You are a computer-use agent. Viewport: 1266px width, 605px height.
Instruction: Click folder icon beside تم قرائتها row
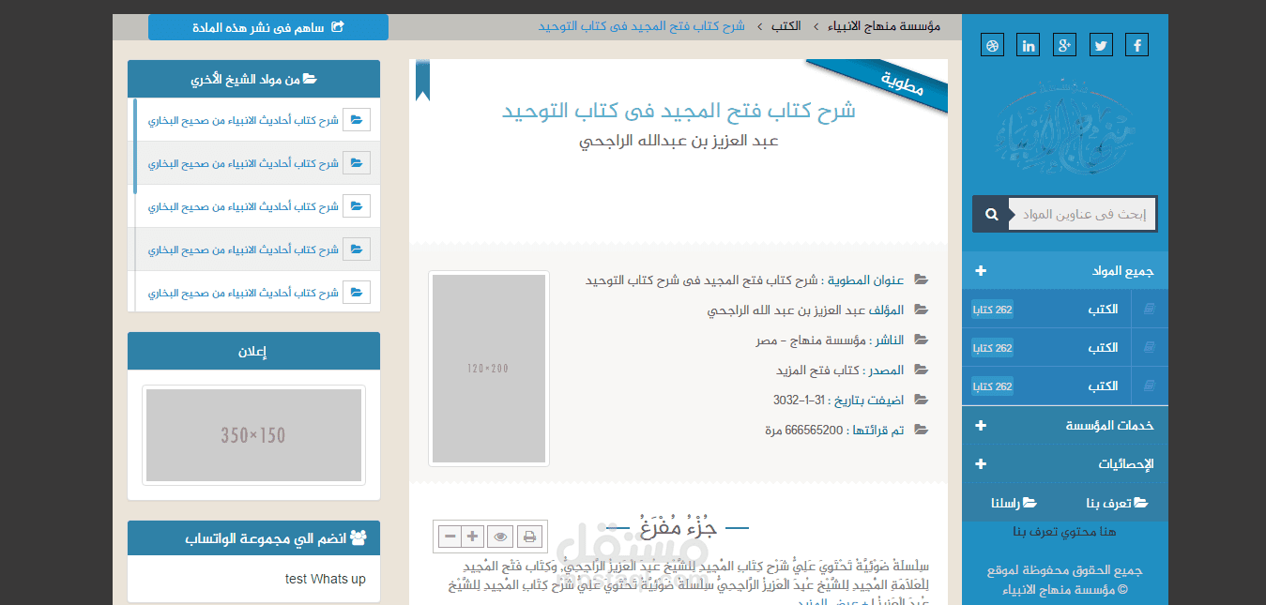pyautogui.click(x=922, y=431)
